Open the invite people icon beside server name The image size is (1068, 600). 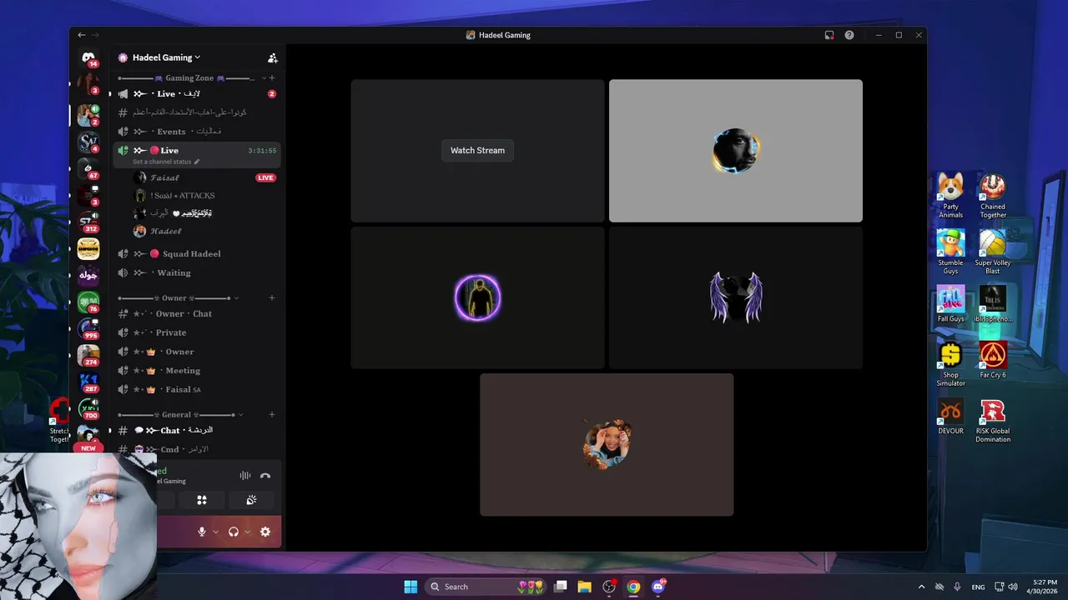click(x=272, y=58)
